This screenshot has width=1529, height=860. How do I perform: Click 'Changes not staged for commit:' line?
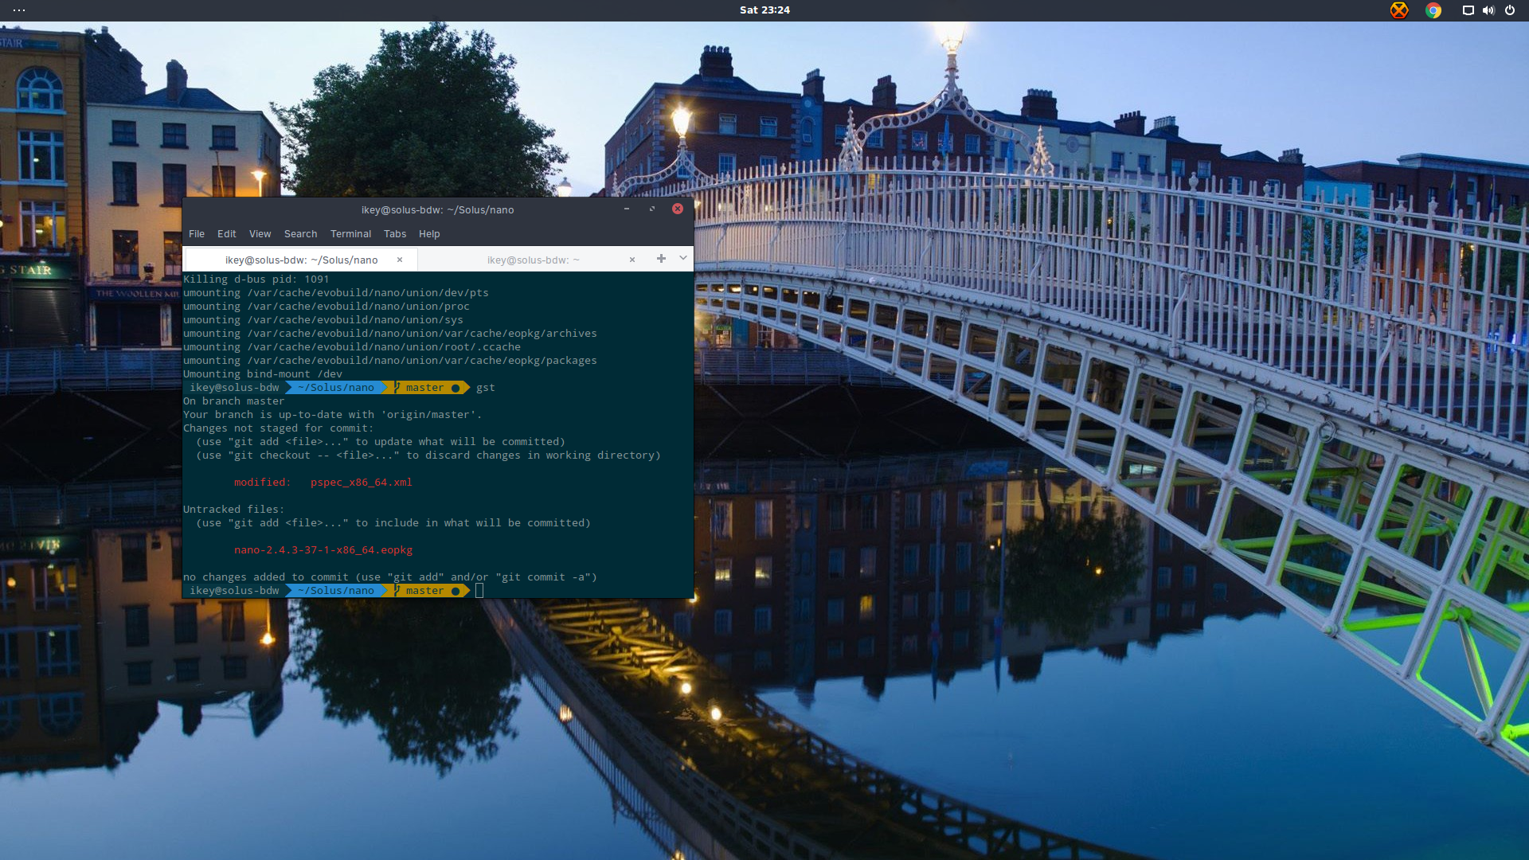point(278,428)
